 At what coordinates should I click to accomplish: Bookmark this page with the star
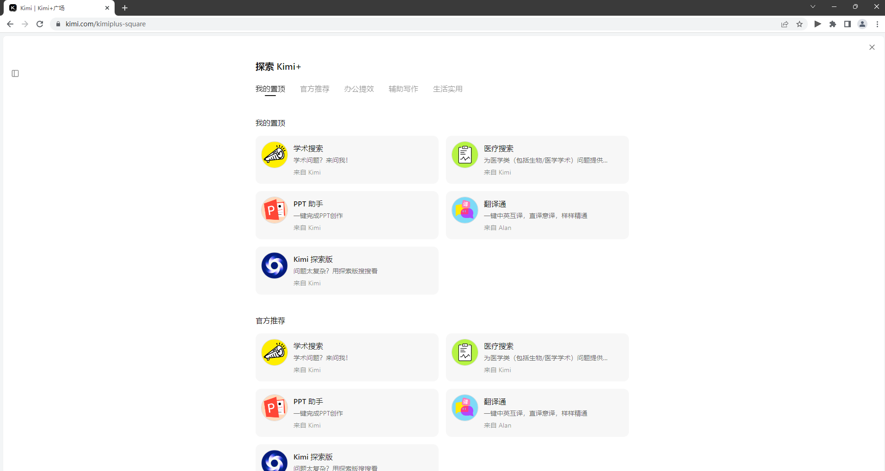[800, 24]
